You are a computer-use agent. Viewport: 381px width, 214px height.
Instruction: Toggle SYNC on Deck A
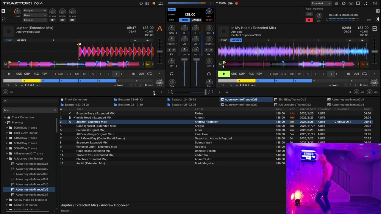point(9,40)
